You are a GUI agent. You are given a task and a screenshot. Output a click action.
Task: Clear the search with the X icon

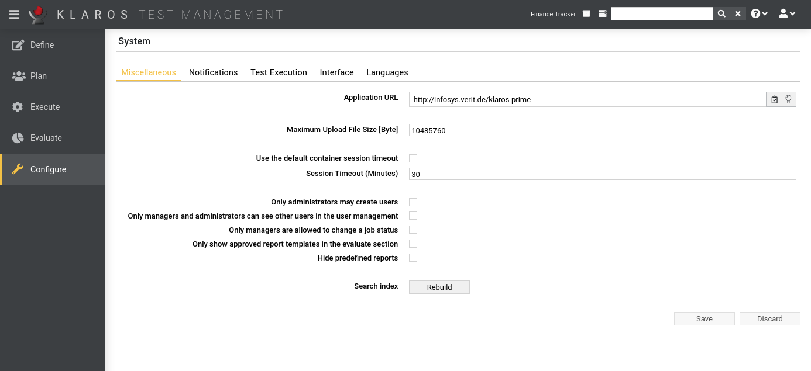pos(738,14)
